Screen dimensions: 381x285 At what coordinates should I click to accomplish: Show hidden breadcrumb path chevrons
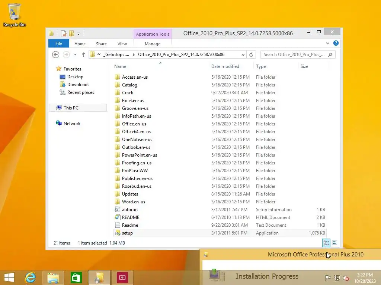(x=99, y=55)
